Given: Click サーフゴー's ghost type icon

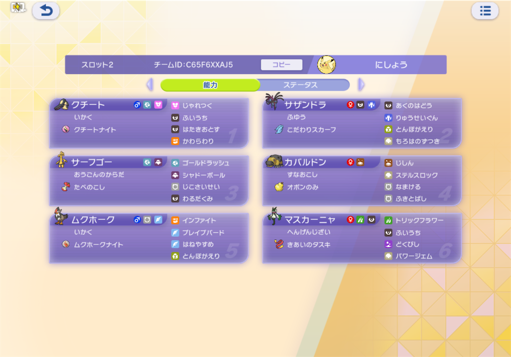Looking at the screenshot, I should pyautogui.click(x=158, y=162).
